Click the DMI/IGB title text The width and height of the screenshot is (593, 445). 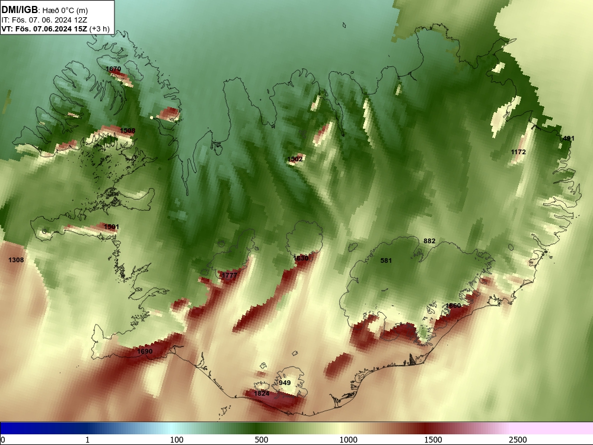point(20,10)
